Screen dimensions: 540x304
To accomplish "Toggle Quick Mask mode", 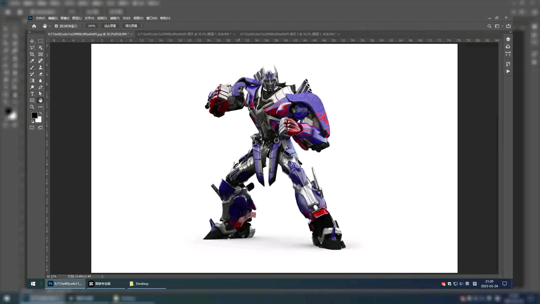I will 32,128.
